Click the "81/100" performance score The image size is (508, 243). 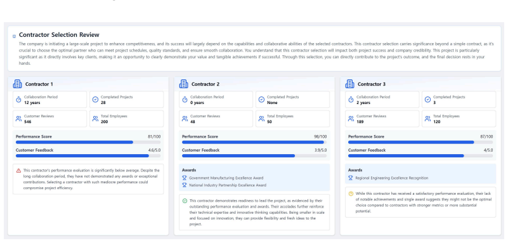point(154,137)
